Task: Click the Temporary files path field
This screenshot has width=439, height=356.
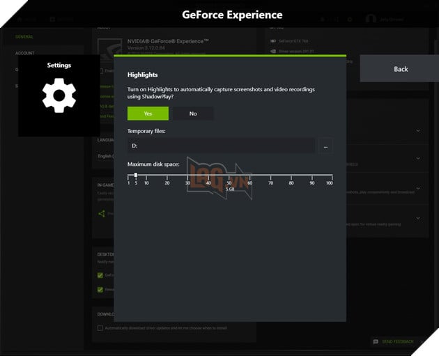Action: tap(221, 146)
